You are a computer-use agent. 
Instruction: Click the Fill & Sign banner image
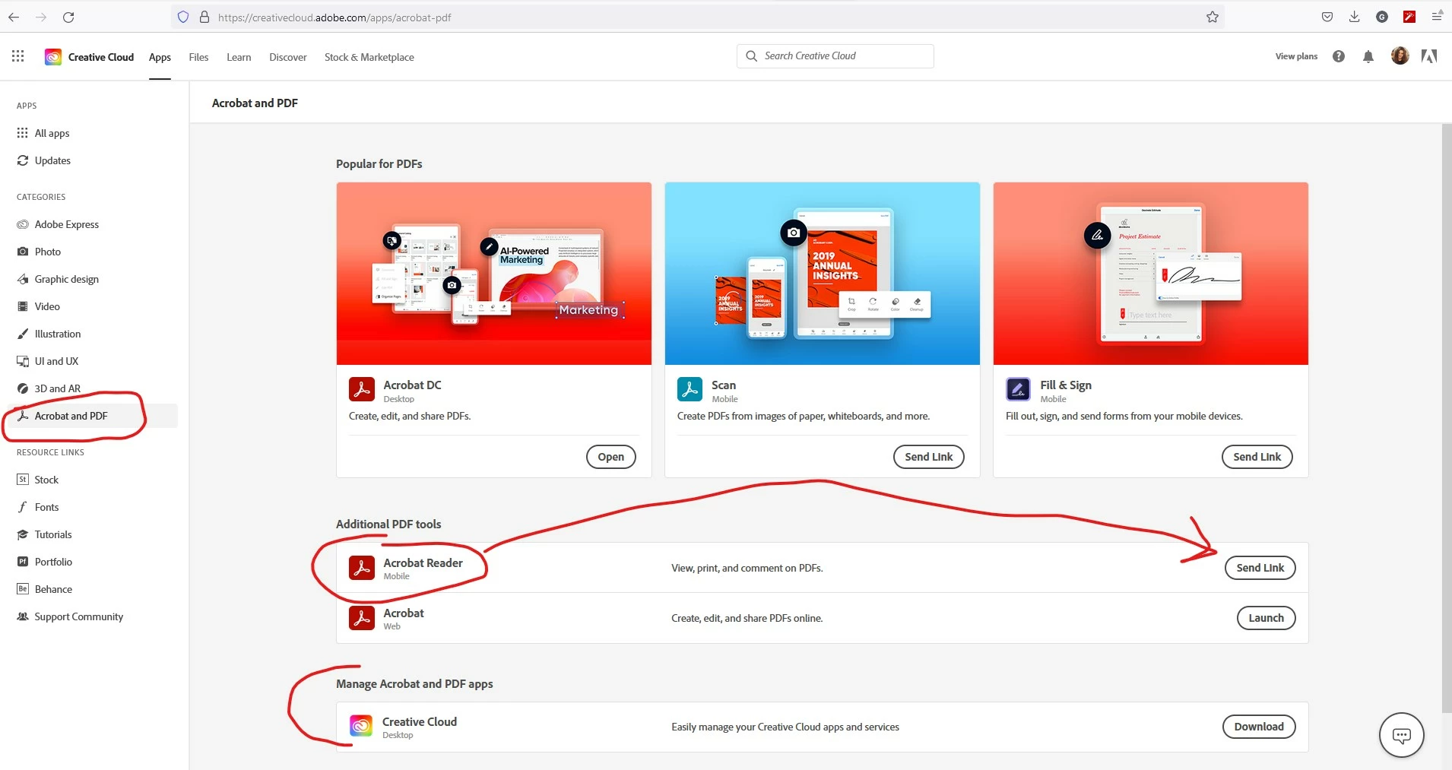(1151, 274)
